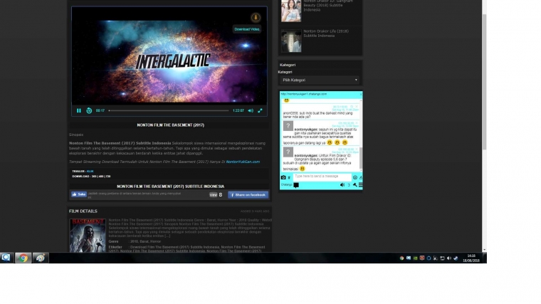Viewport: 541px width, 304px height.
Task: Download the 720 quality version
Action: pyautogui.click(x=108, y=177)
